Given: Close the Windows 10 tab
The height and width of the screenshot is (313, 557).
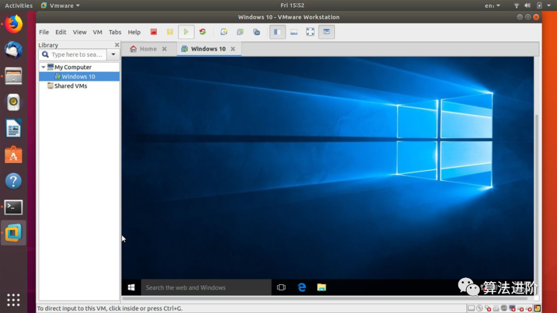Looking at the screenshot, I should click(x=233, y=49).
